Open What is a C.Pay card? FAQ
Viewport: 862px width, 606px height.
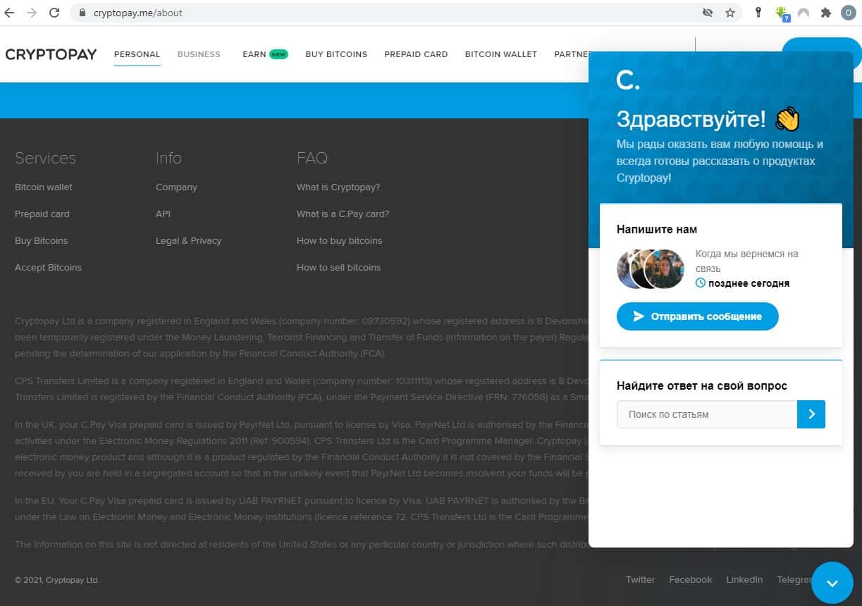pyautogui.click(x=343, y=214)
